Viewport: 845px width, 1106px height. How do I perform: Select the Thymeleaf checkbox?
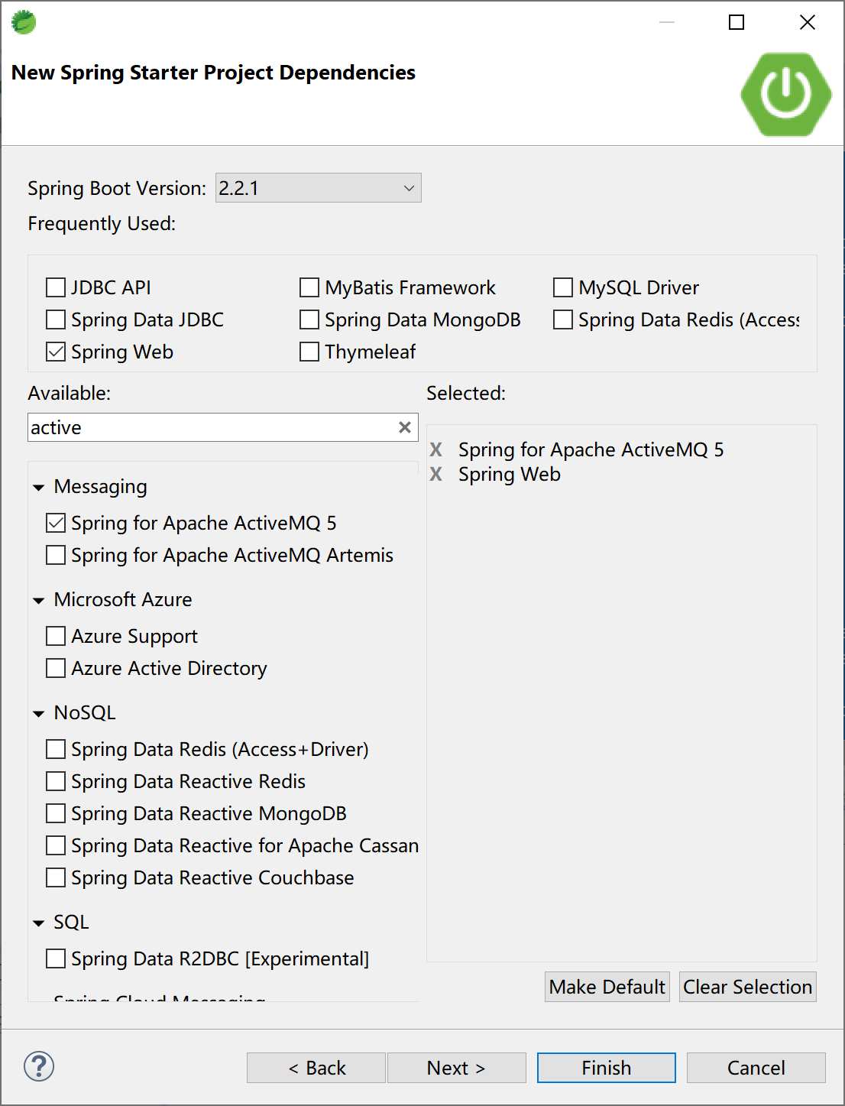tap(309, 352)
